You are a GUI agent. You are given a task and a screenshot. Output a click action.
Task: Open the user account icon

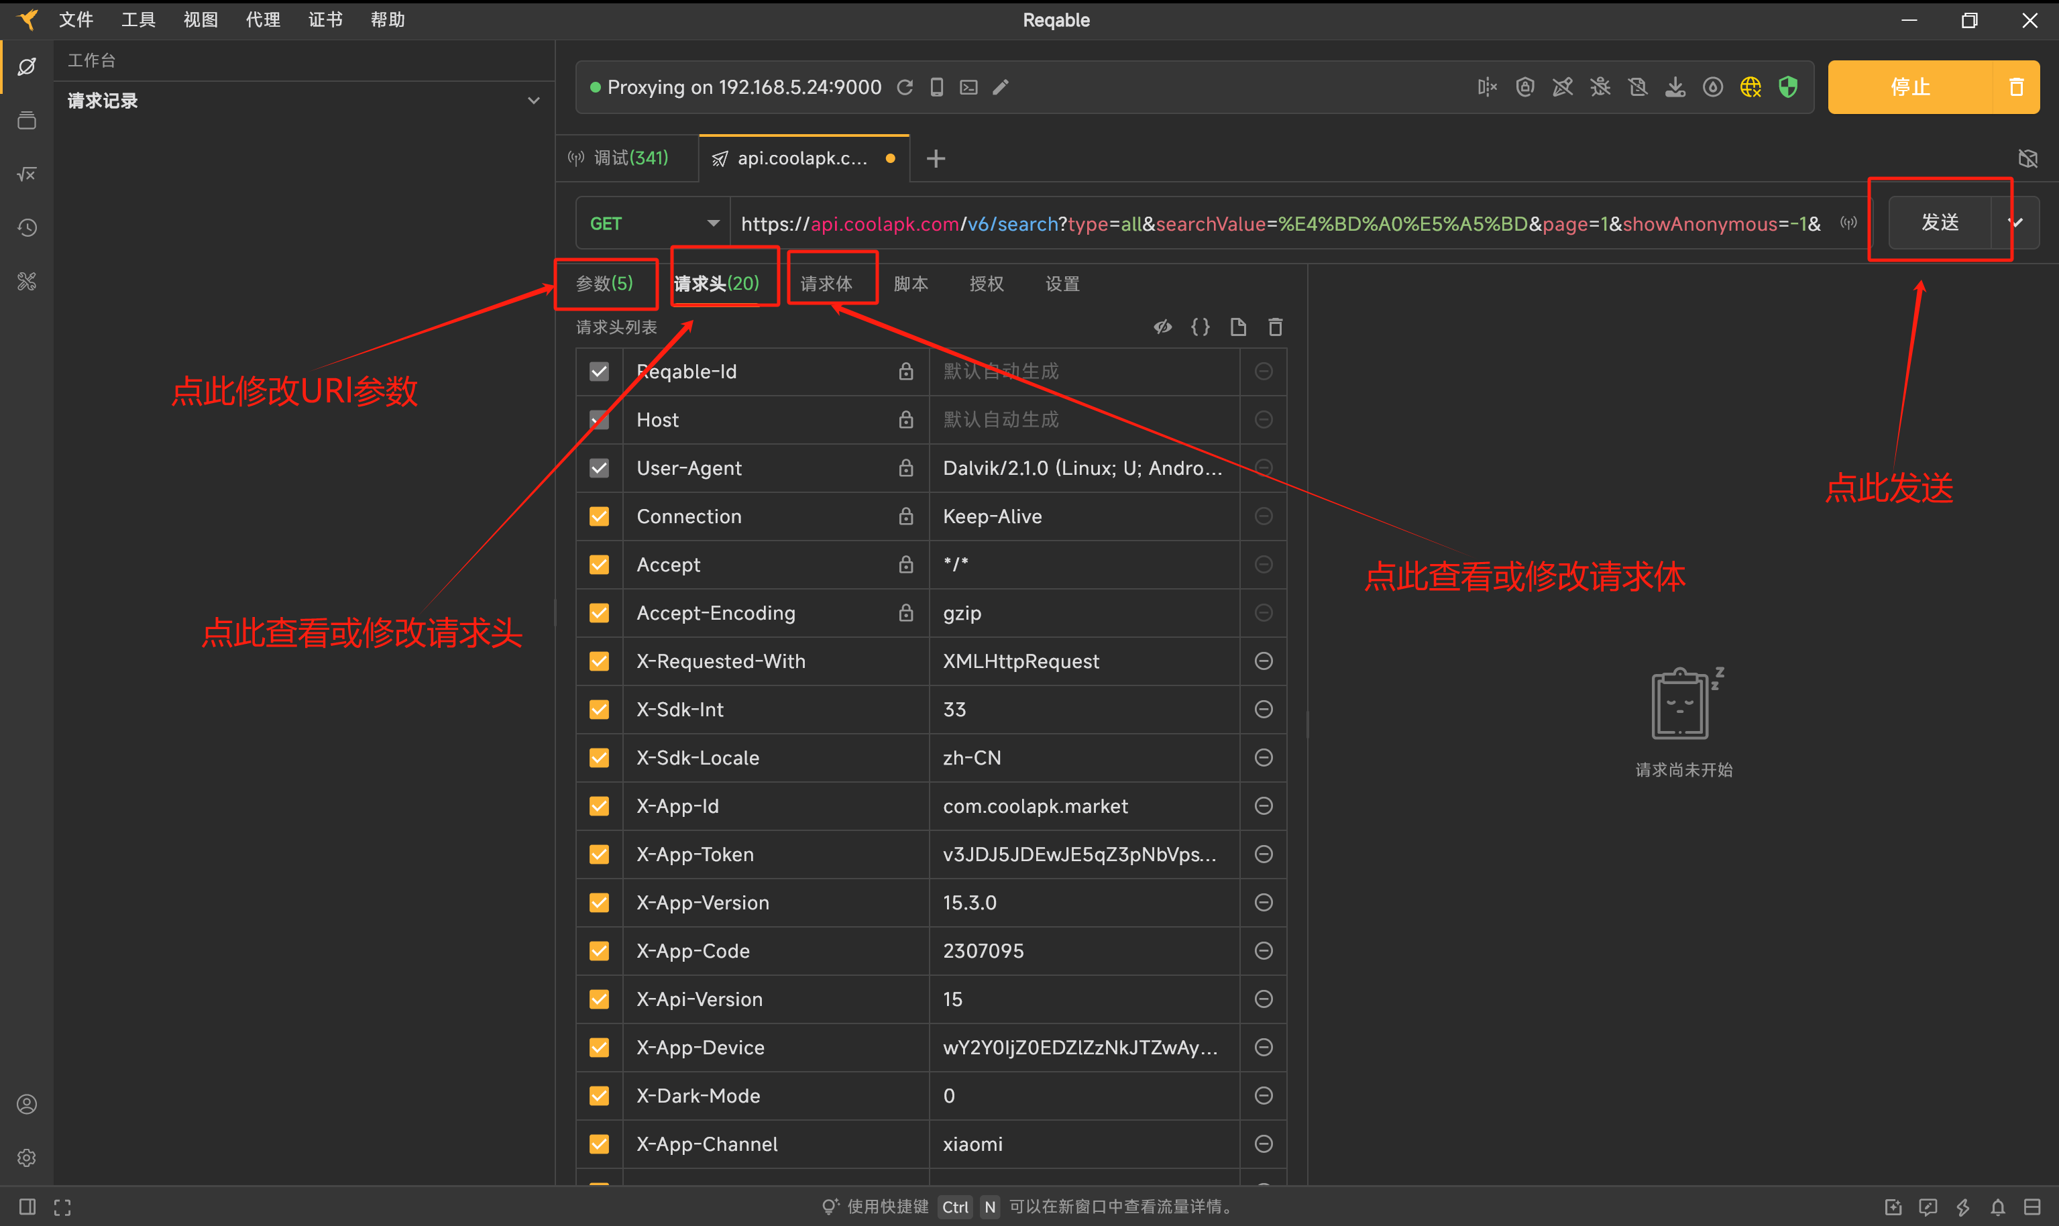pos(27,1104)
